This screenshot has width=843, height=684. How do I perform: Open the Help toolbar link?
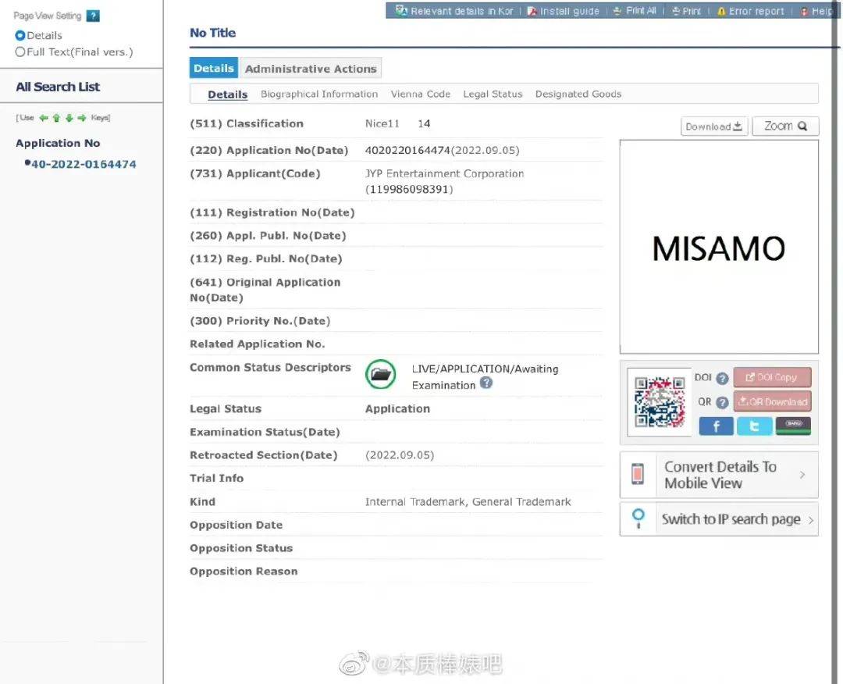click(x=817, y=11)
